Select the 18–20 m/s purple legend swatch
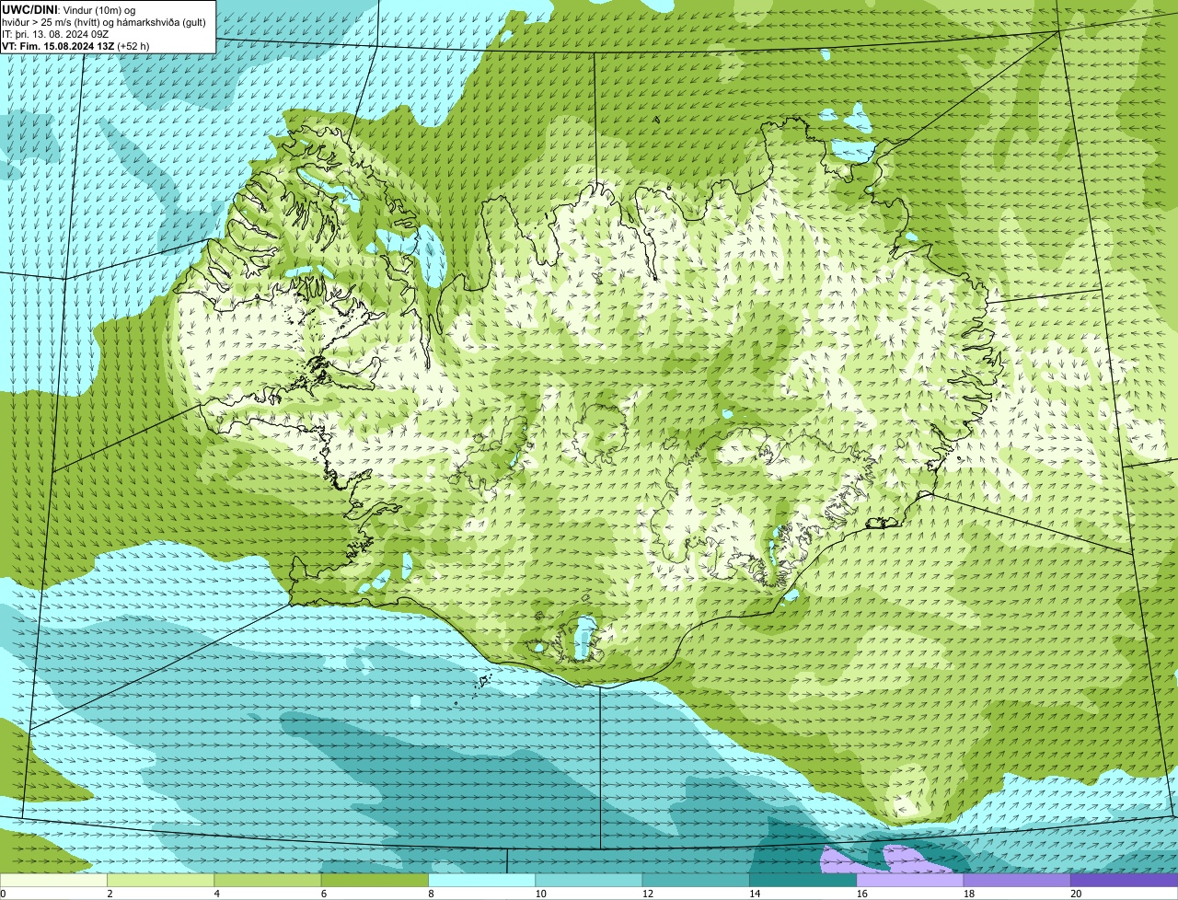Image resolution: width=1178 pixels, height=900 pixels. tap(1017, 880)
